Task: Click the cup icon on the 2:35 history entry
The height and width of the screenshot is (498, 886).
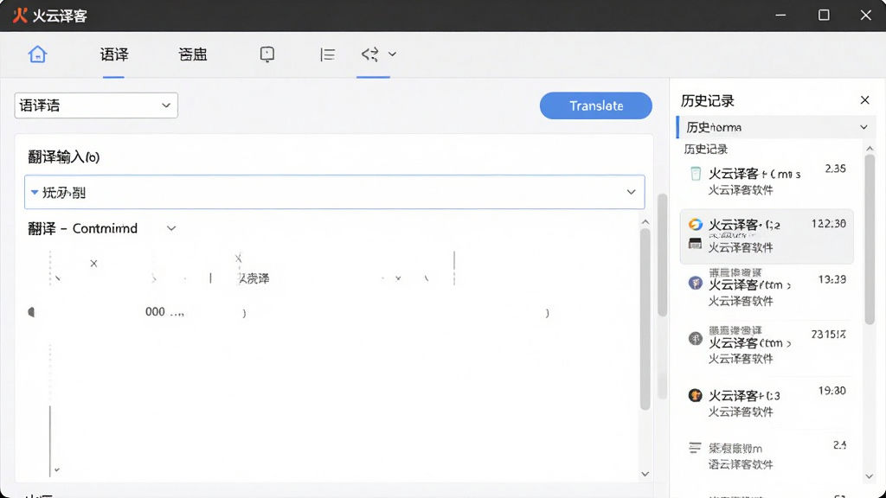Action: (696, 173)
